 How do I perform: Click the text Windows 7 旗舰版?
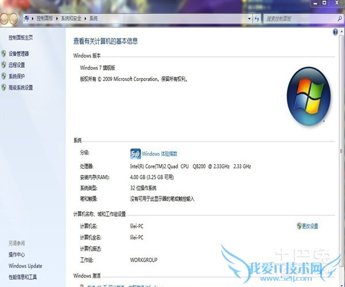pos(98,68)
